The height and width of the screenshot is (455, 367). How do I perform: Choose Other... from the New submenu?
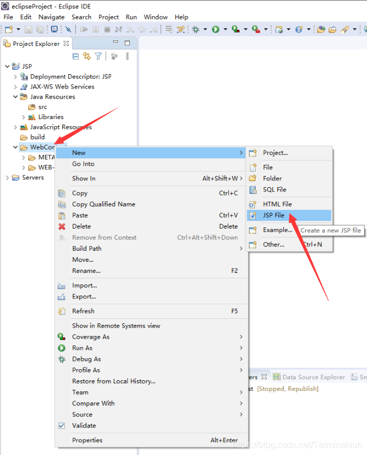pyautogui.click(x=289, y=245)
